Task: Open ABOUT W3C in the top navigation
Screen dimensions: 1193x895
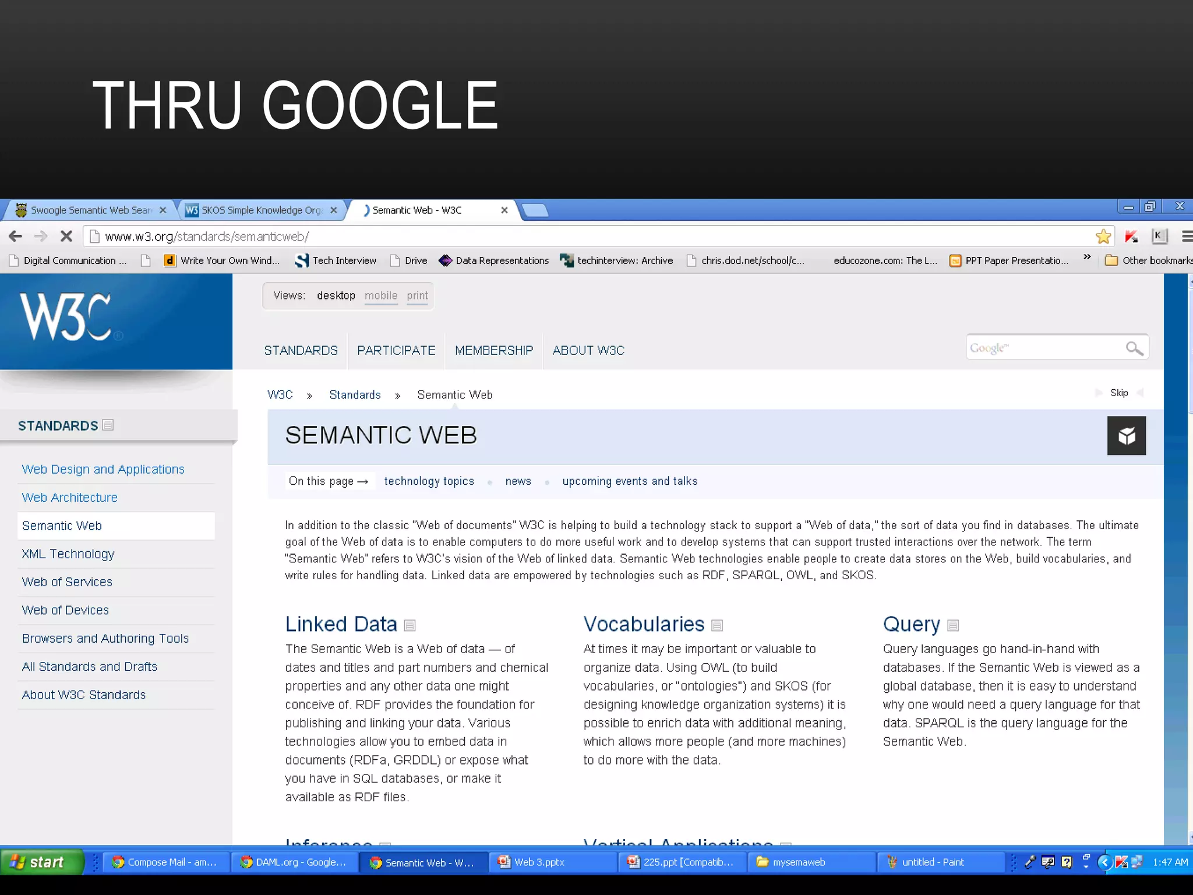Action: (x=588, y=350)
